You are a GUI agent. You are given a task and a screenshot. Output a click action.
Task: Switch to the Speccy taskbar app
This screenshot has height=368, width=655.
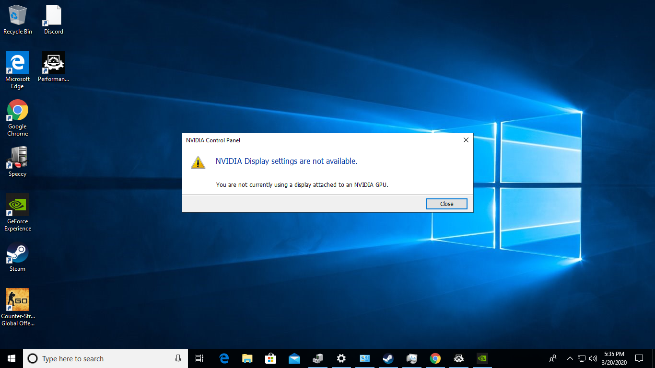(318, 358)
